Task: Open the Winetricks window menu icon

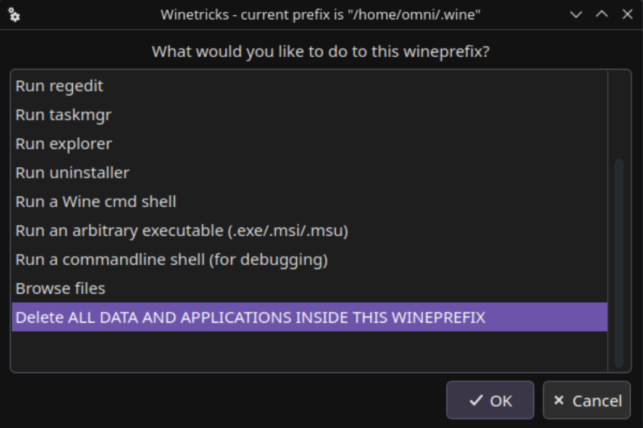Action: click(14, 15)
